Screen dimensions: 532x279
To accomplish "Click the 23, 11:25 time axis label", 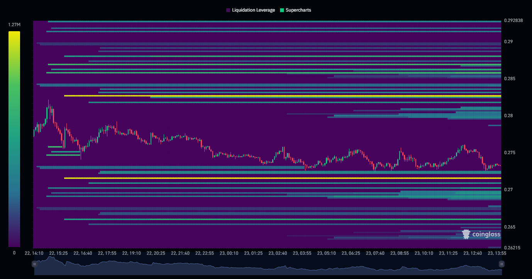I will pos(448,253).
